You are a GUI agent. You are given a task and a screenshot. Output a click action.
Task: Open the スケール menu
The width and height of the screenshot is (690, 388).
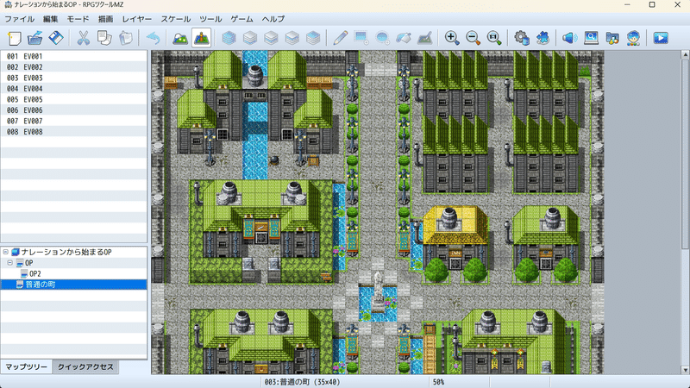176,19
